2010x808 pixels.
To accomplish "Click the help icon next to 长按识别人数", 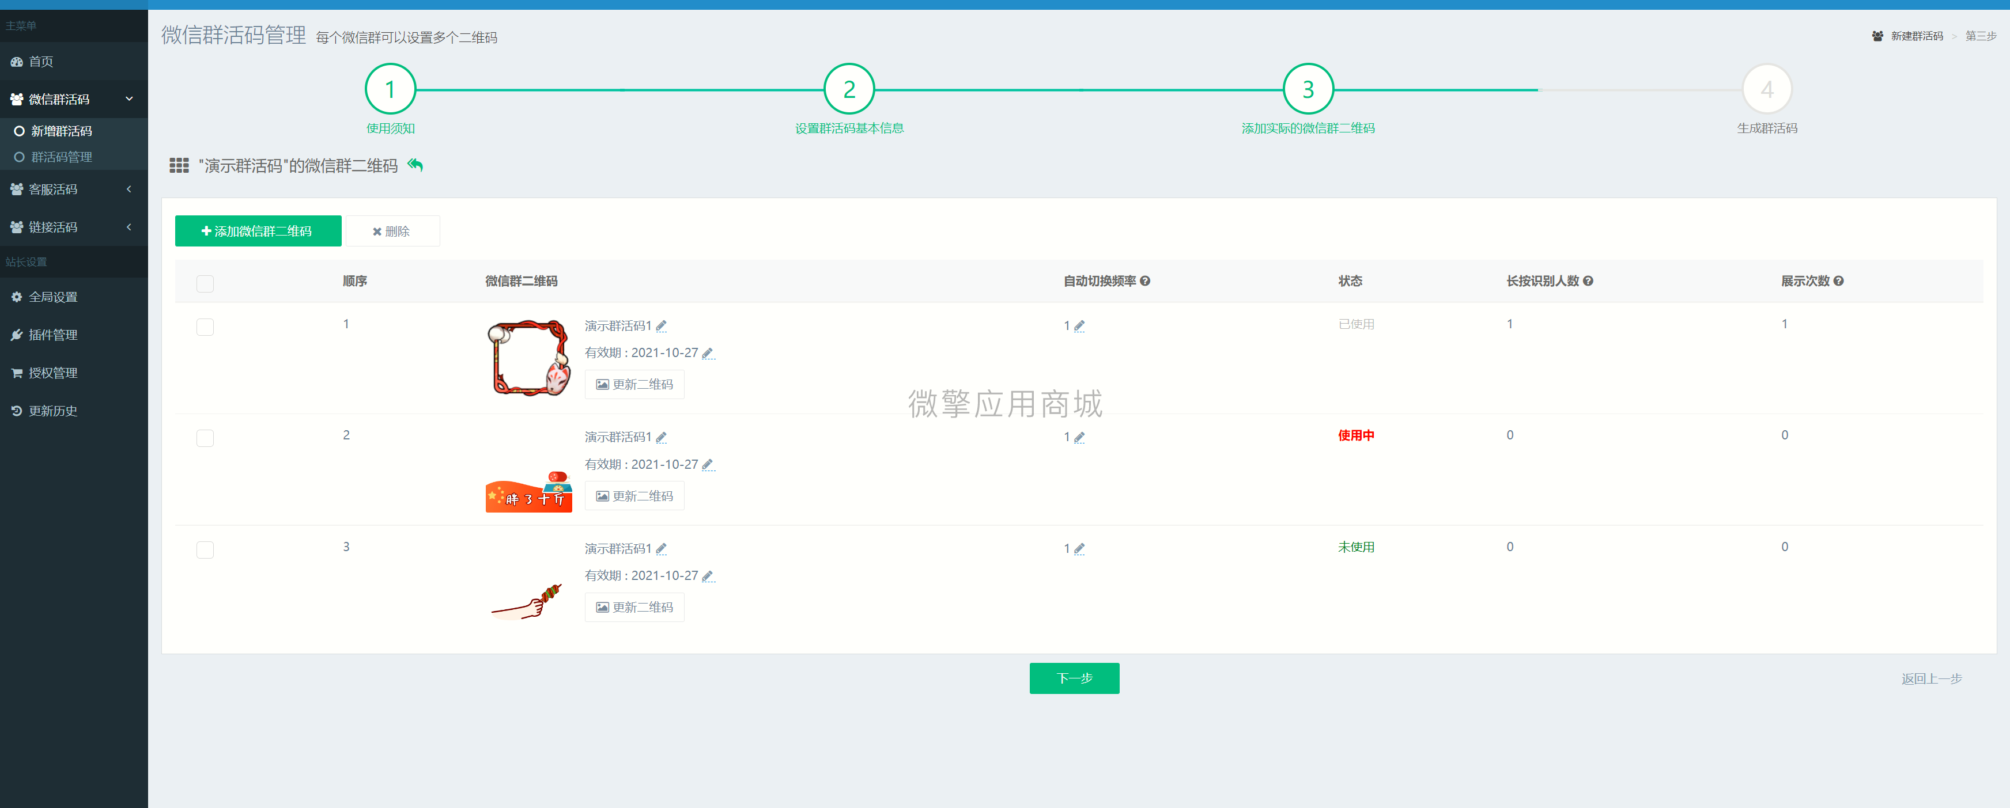I will (1588, 281).
